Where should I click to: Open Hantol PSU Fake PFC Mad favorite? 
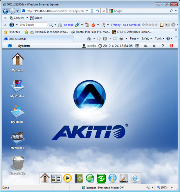point(91,32)
